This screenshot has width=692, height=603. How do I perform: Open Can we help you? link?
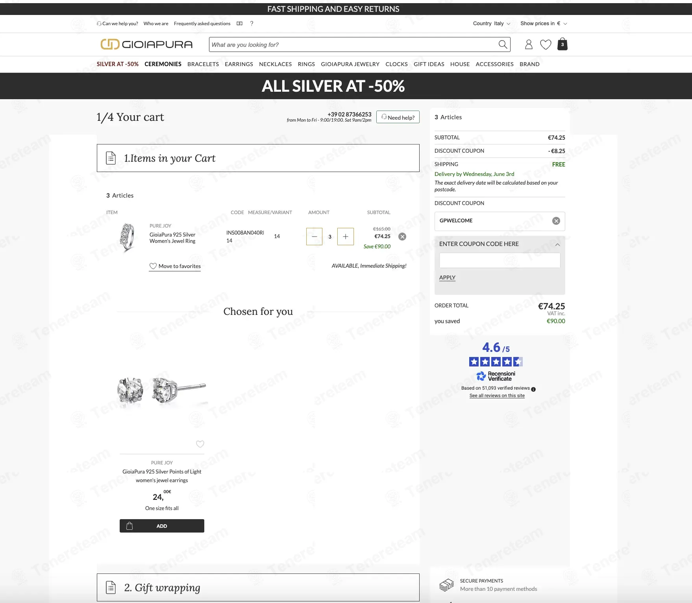click(x=117, y=24)
